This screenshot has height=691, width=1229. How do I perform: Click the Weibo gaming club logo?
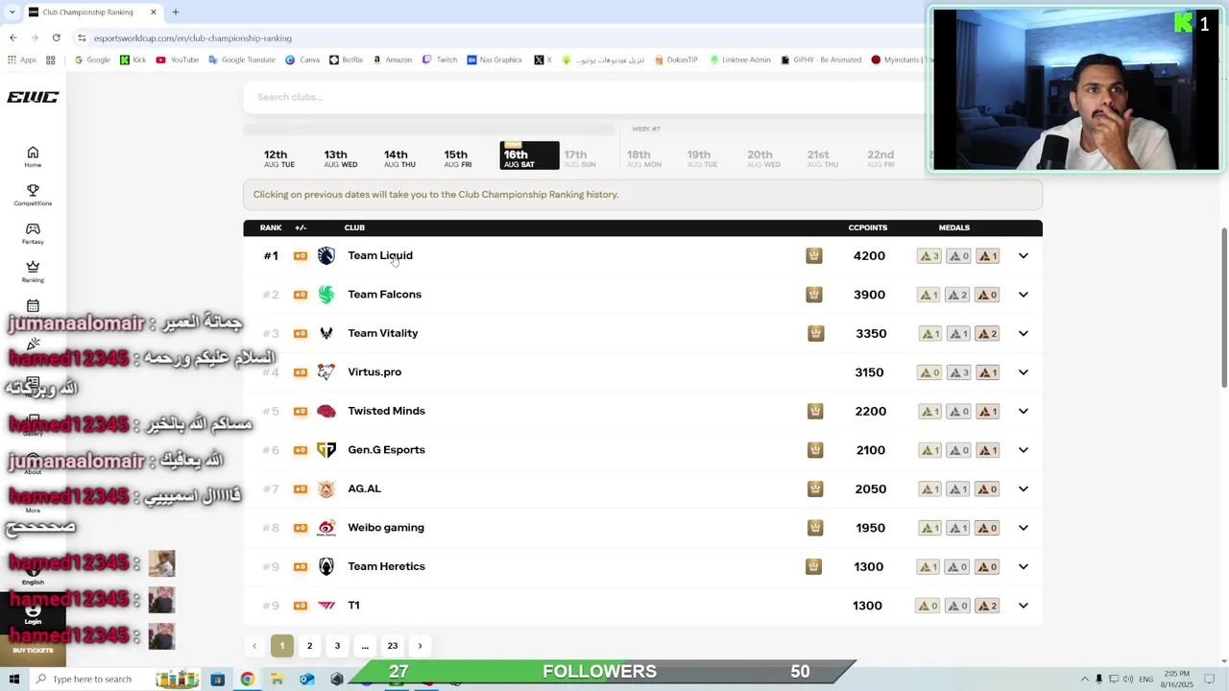[x=326, y=528]
